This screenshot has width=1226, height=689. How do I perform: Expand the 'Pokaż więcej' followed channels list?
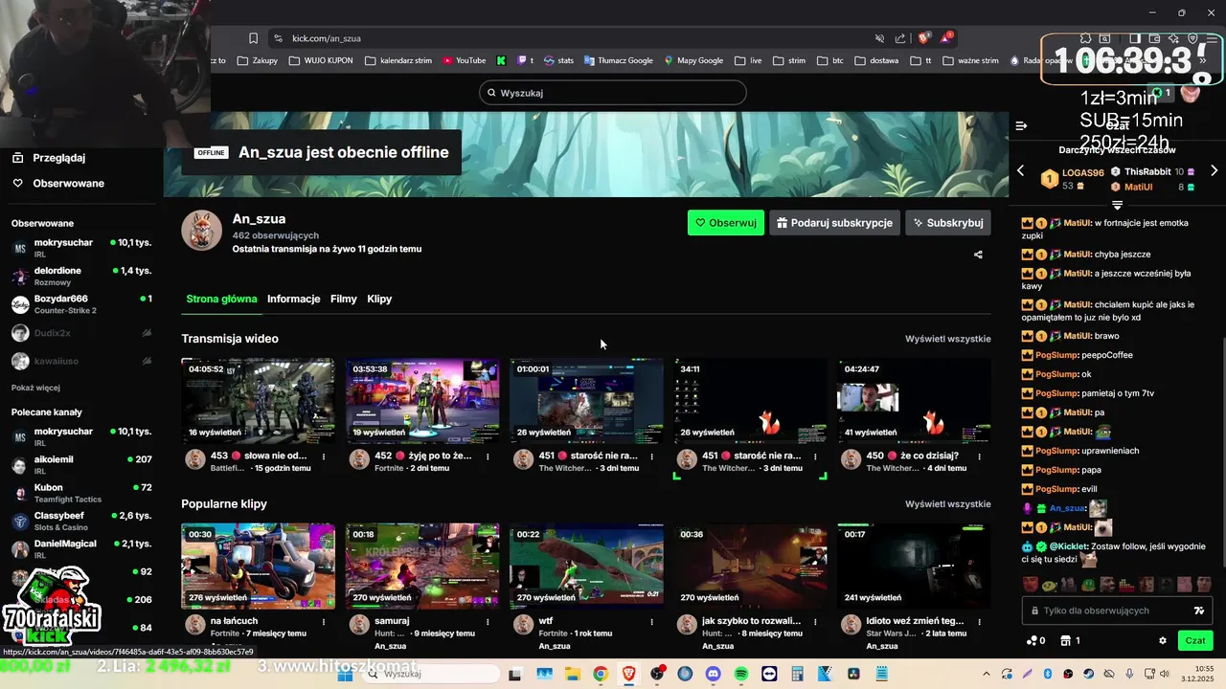coord(35,388)
